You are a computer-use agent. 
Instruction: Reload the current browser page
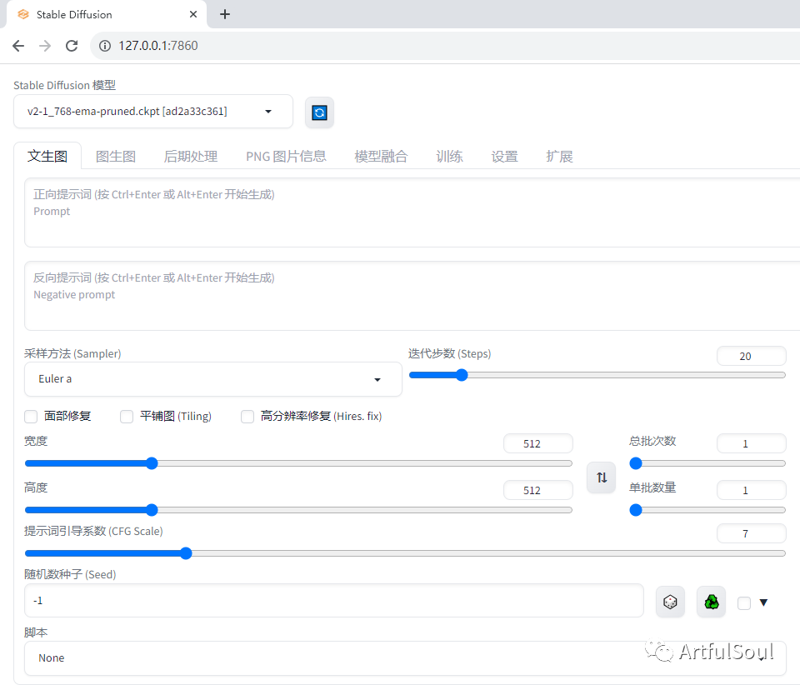(x=72, y=46)
